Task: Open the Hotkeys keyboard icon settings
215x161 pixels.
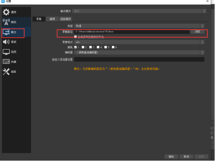Action: pyautogui.click(x=6, y=61)
